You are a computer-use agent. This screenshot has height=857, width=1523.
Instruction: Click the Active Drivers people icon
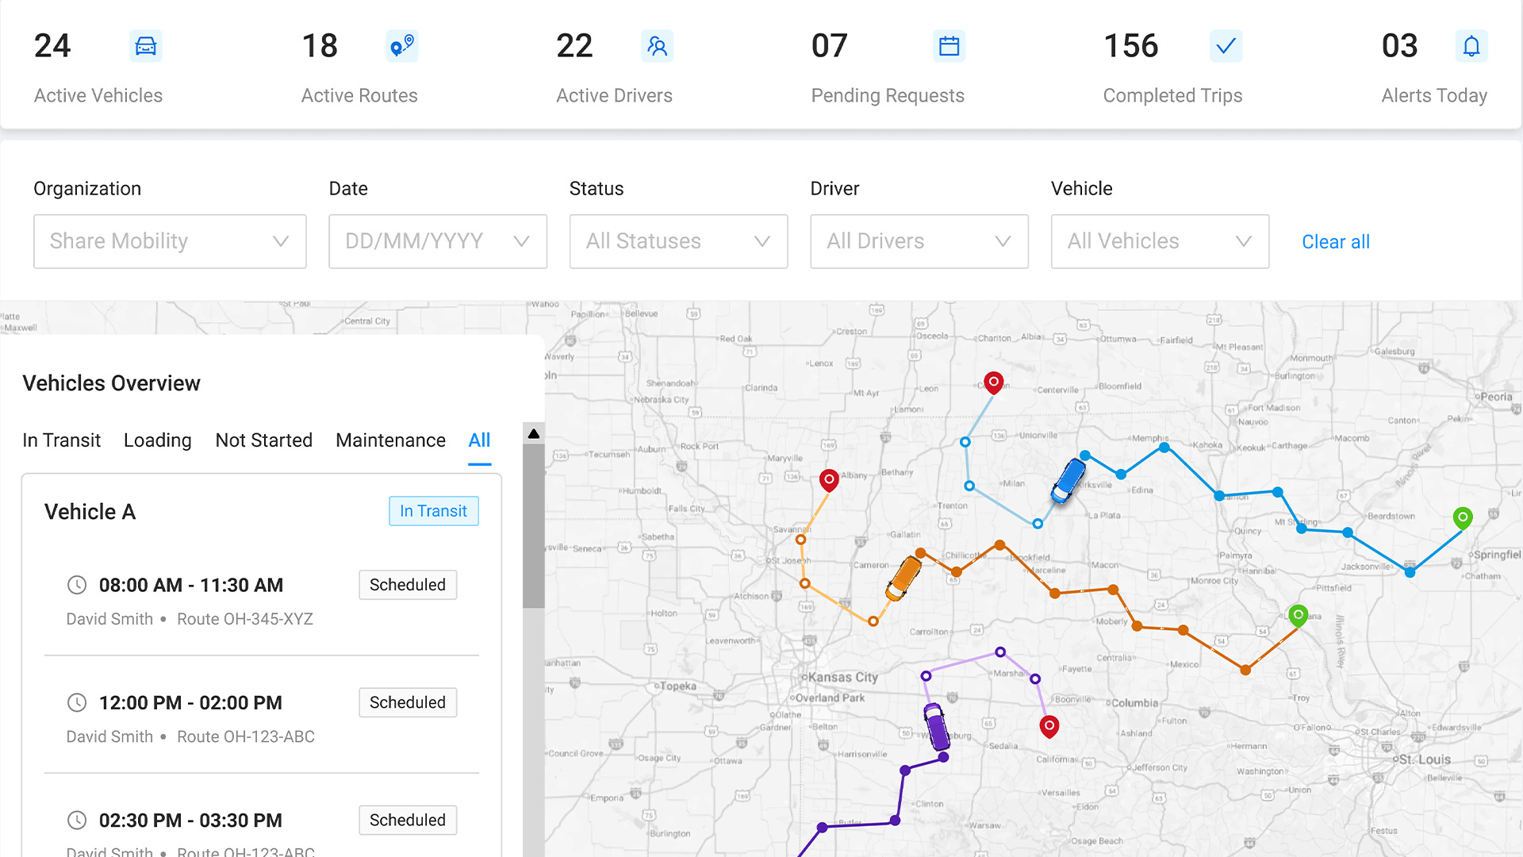657,46
